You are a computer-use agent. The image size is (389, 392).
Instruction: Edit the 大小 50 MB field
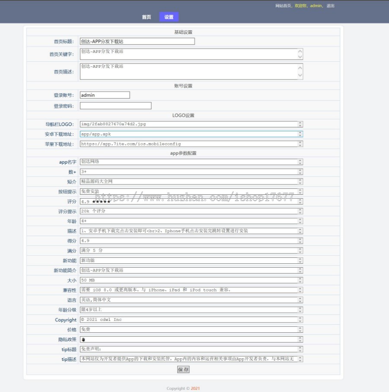(x=191, y=280)
